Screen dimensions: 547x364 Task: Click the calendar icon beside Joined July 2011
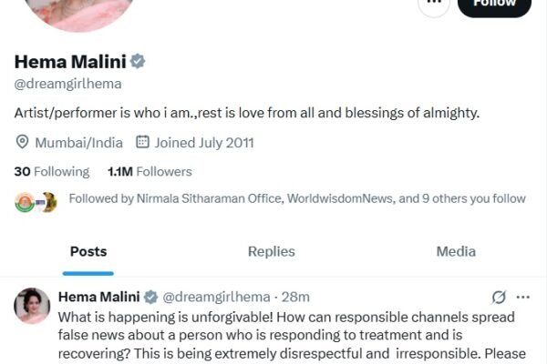142,142
